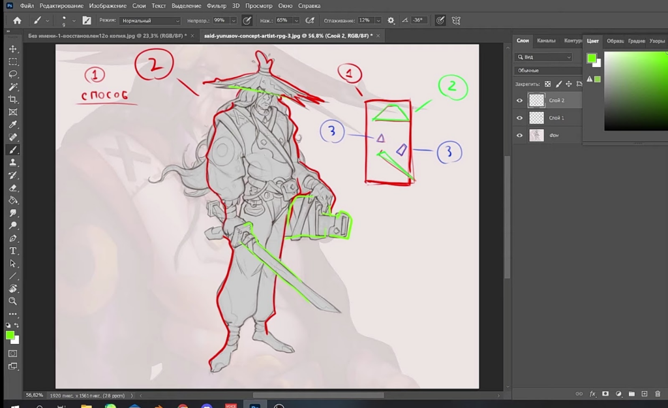Select the Crop tool
This screenshot has height=408, width=668.
(x=13, y=99)
